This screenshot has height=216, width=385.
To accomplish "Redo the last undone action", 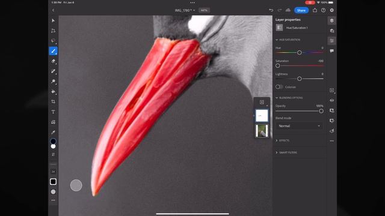I will [x=279, y=10].
